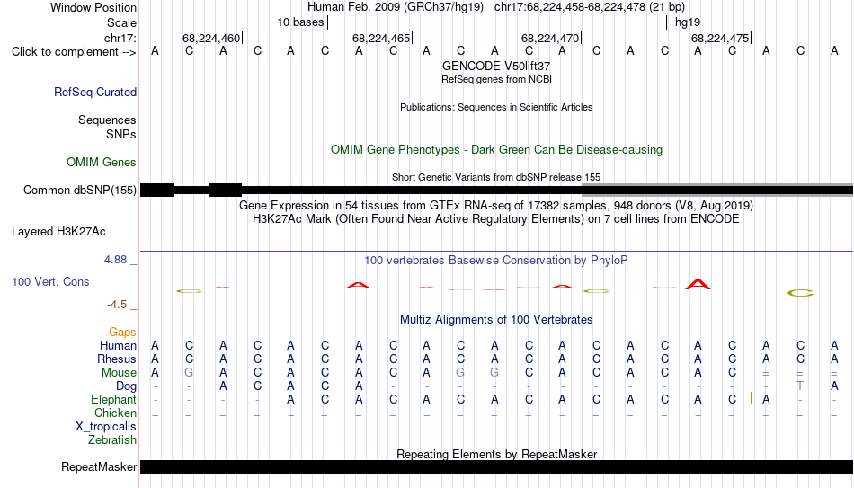Click 'RefSeq genes from NCBI' title

point(496,79)
